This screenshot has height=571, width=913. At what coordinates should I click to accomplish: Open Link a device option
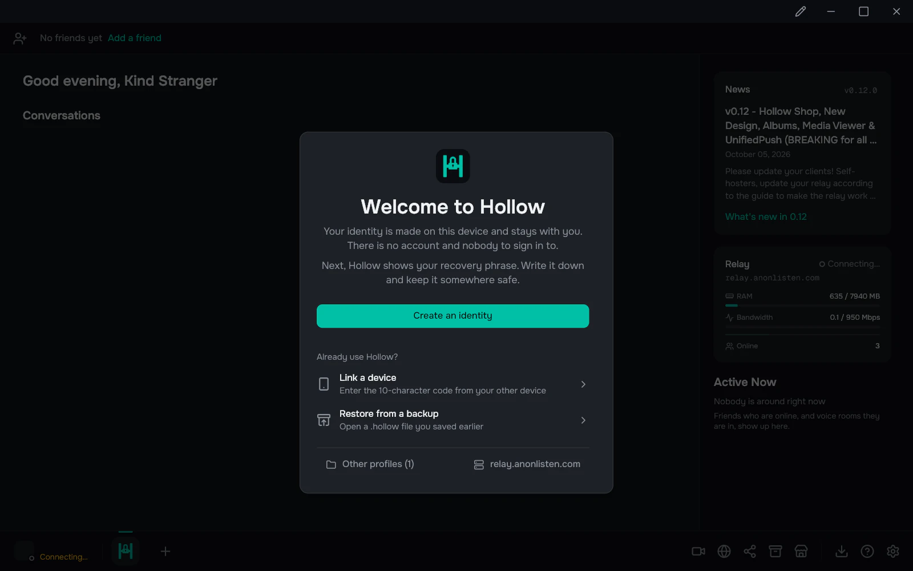coord(453,384)
